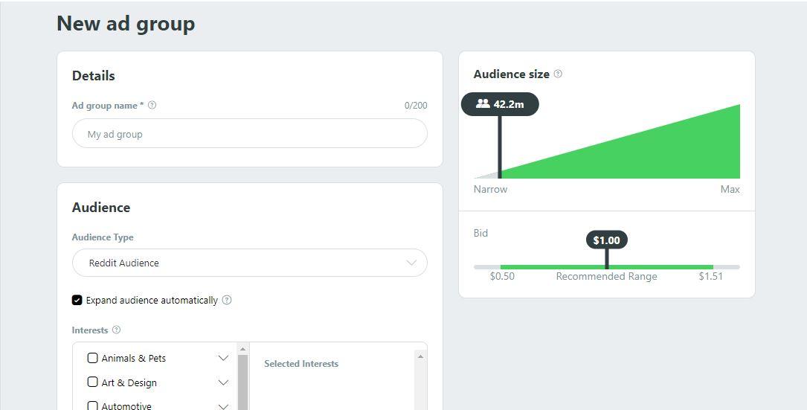This screenshot has width=807, height=410.
Task: Focus the My ad group name field
Action: (250, 133)
